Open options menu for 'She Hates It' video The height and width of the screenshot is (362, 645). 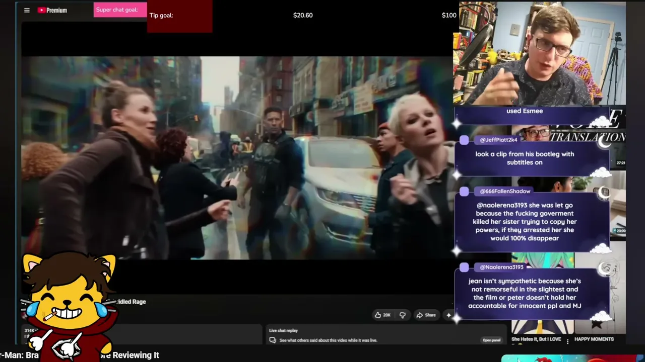(568, 341)
